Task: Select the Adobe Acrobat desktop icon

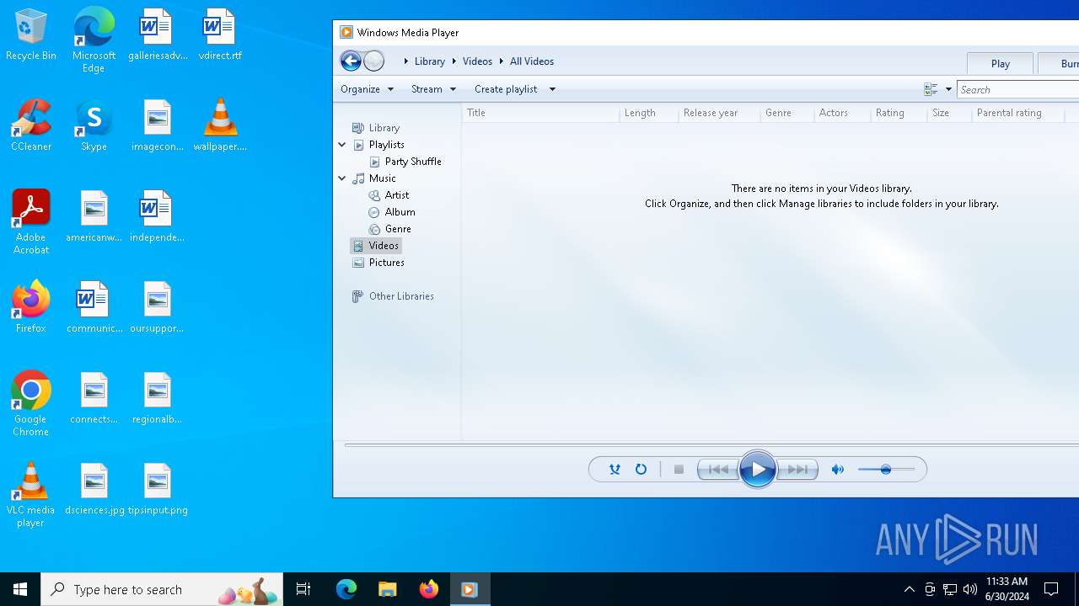Action: tap(31, 222)
